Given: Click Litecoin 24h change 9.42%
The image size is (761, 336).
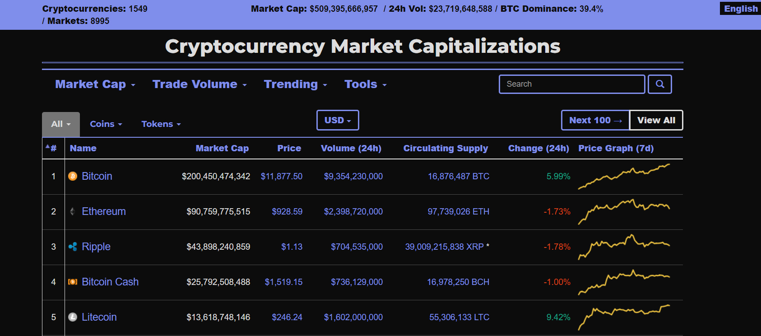Looking at the screenshot, I should point(558,317).
